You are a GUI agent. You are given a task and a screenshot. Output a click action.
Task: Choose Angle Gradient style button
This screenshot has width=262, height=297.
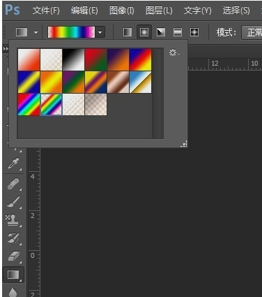pos(161,32)
